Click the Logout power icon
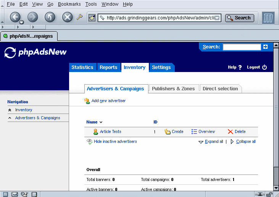Viewport: 279px width, 197px height. (x=264, y=67)
